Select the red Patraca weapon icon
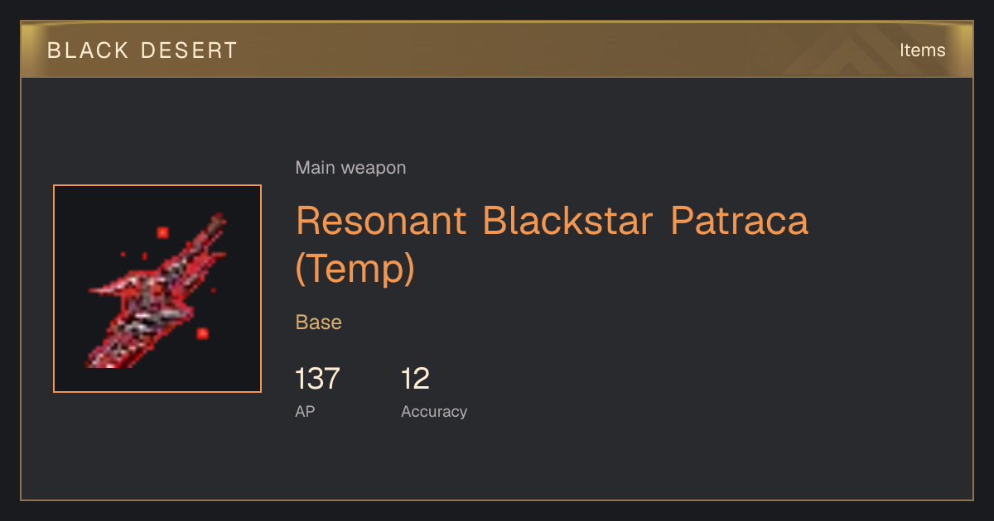 tap(157, 289)
